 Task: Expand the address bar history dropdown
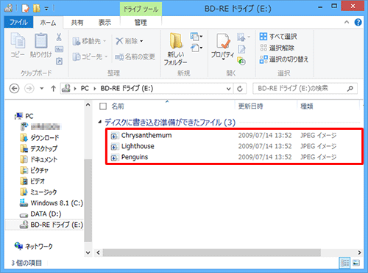228,89
